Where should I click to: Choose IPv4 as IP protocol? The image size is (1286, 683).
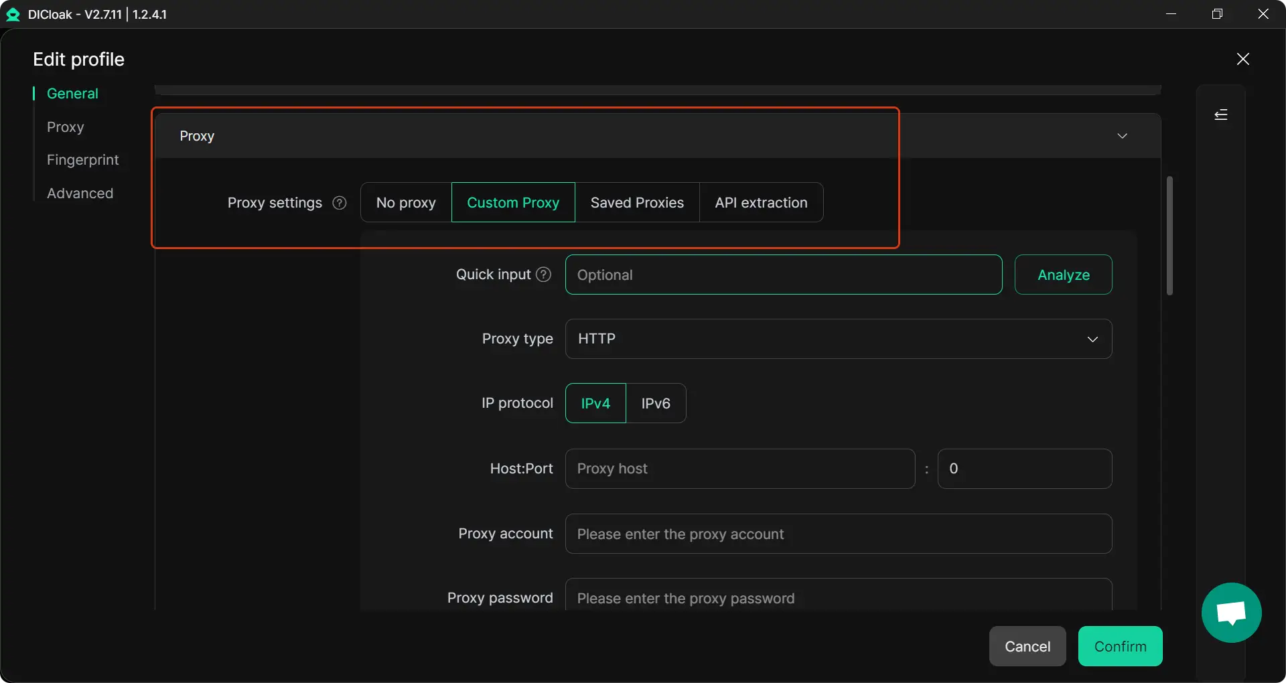595,403
